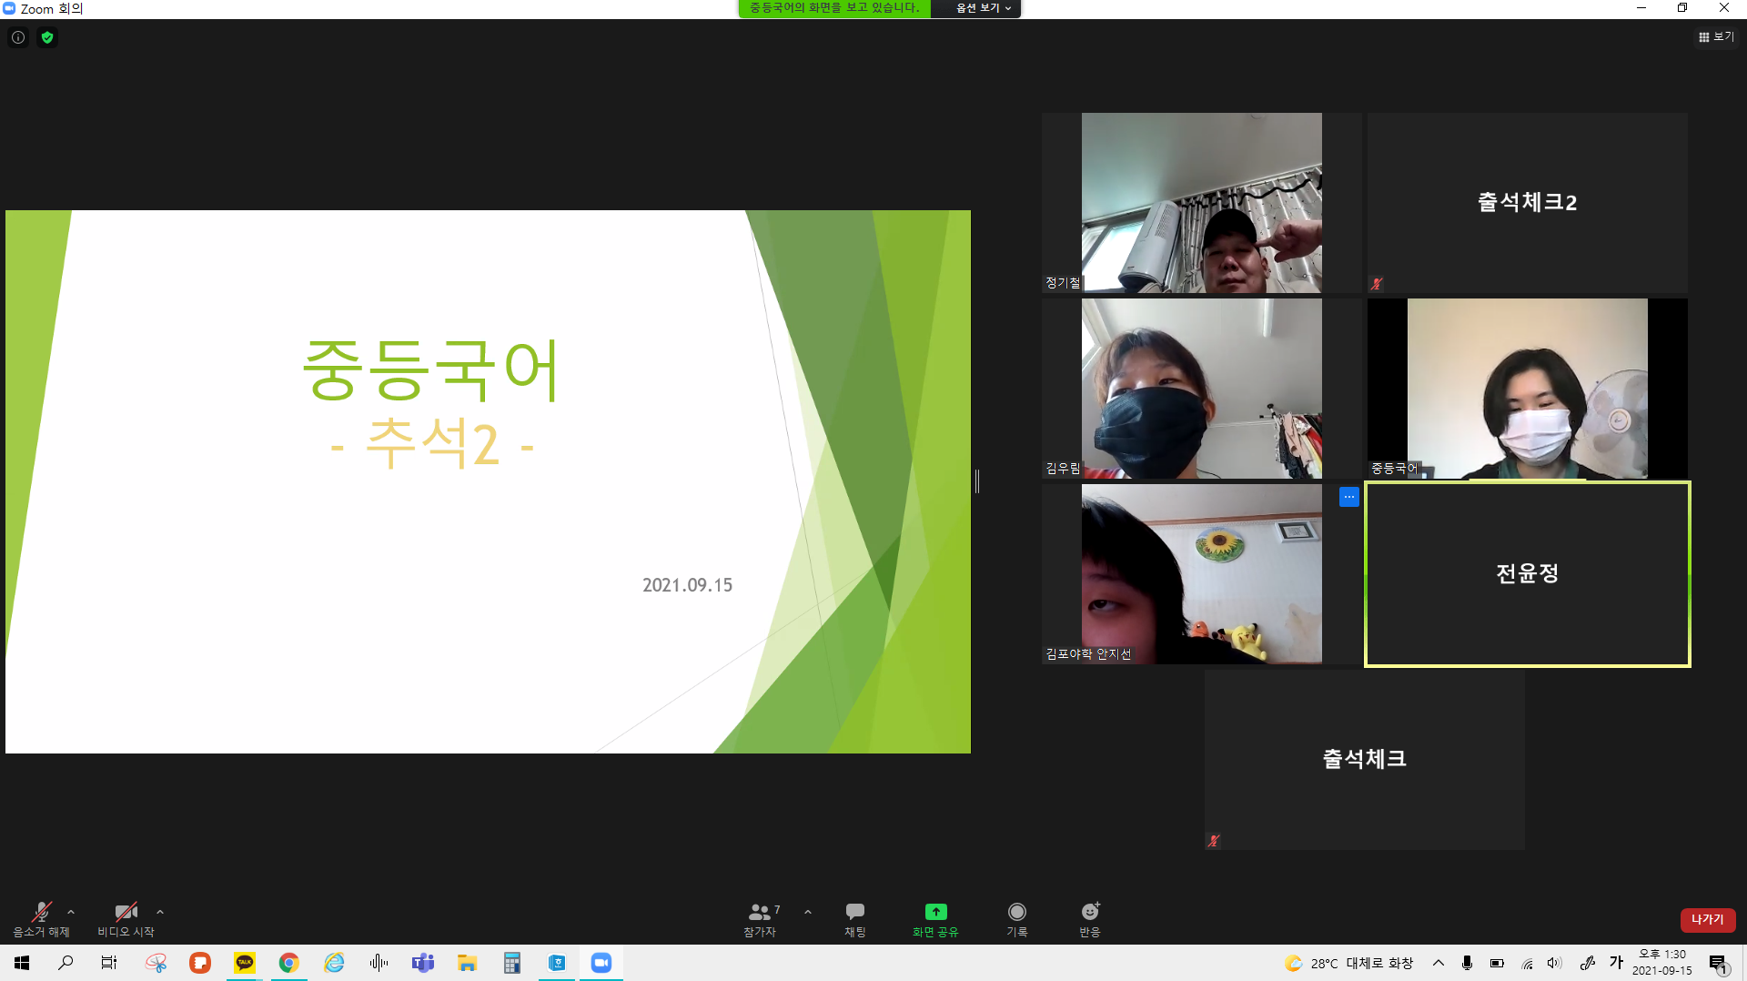This screenshot has height=981, width=1747.
Task: Open the 보기 view layout menu
Action: [1717, 37]
